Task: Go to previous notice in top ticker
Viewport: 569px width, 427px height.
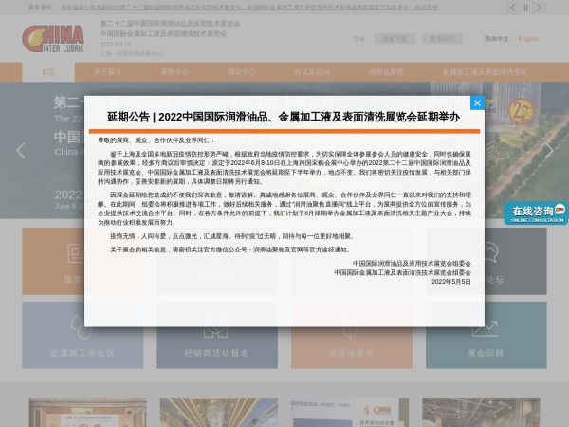Action: pyautogui.click(x=512, y=8)
